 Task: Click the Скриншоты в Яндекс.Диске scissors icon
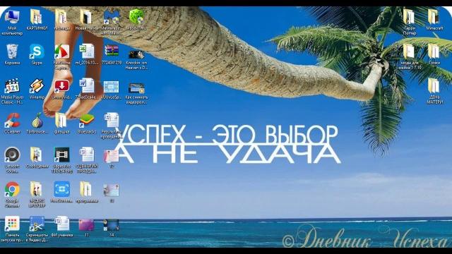[37, 224]
